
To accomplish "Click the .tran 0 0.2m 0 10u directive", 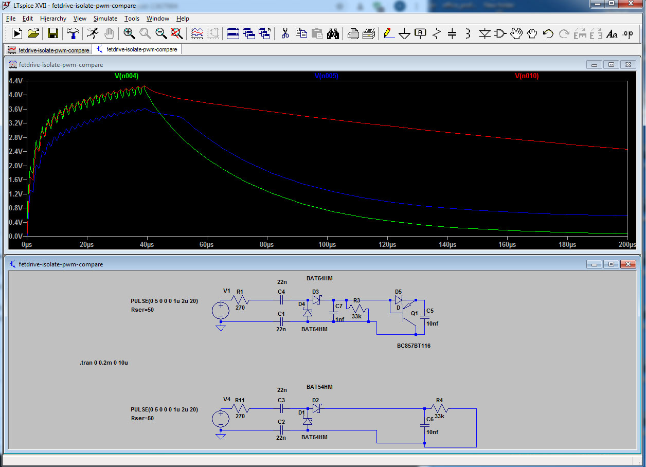I will (x=104, y=363).
